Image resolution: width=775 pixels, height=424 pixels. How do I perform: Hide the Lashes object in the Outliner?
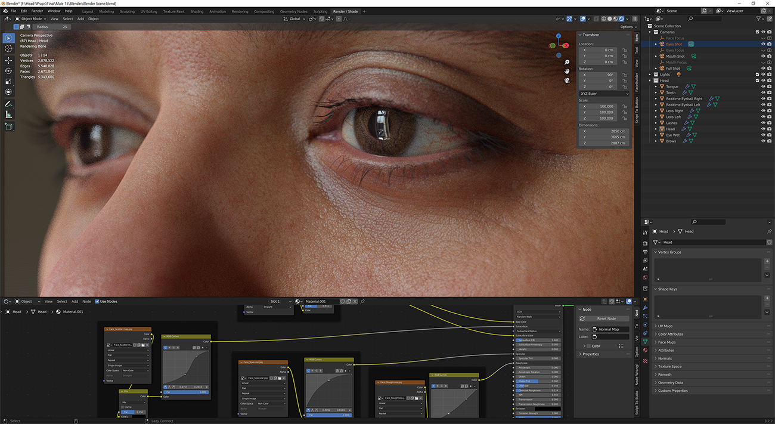tap(763, 122)
